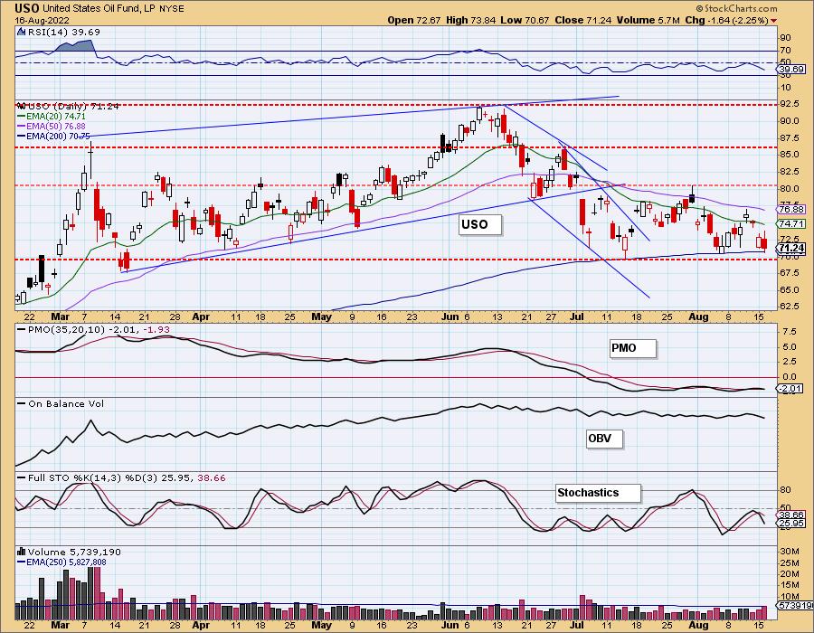Image resolution: width=814 pixels, height=633 pixels.
Task: Click the 62.5 price axis label
Action: [789, 307]
